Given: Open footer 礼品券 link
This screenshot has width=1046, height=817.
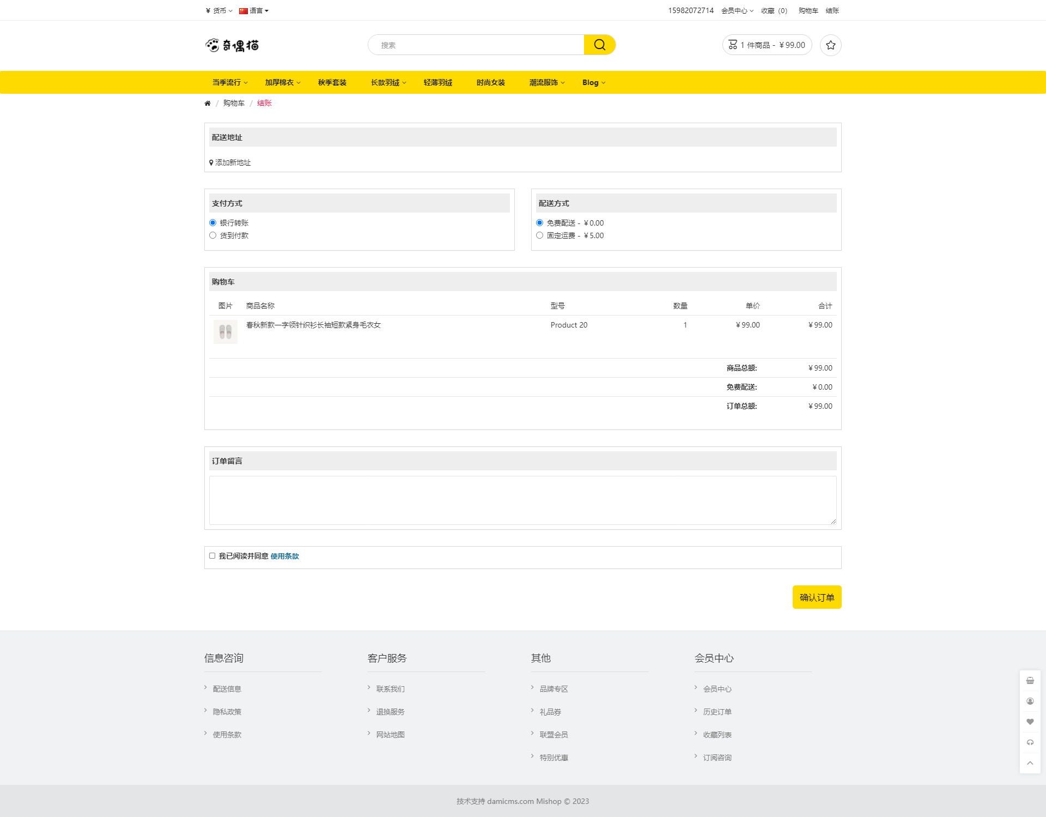Looking at the screenshot, I should tap(550, 712).
